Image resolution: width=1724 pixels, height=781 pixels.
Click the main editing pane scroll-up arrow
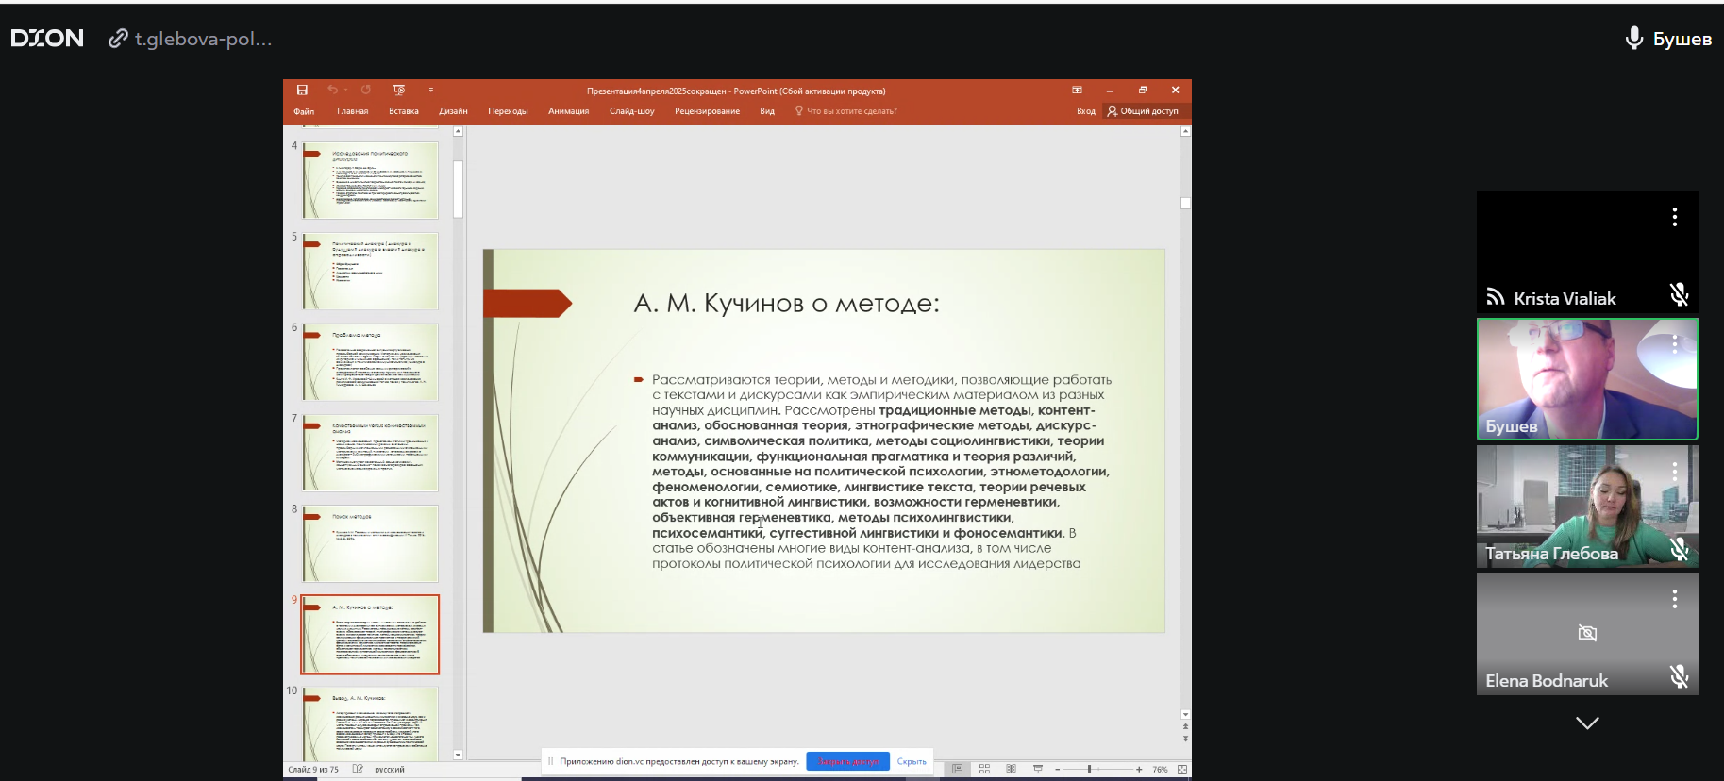1185,131
